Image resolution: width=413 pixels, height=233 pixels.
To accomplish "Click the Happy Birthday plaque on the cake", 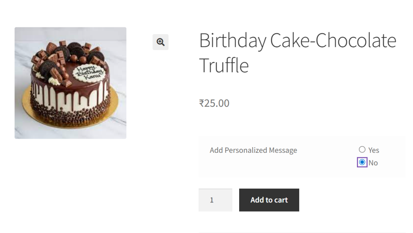I will coord(88,73).
